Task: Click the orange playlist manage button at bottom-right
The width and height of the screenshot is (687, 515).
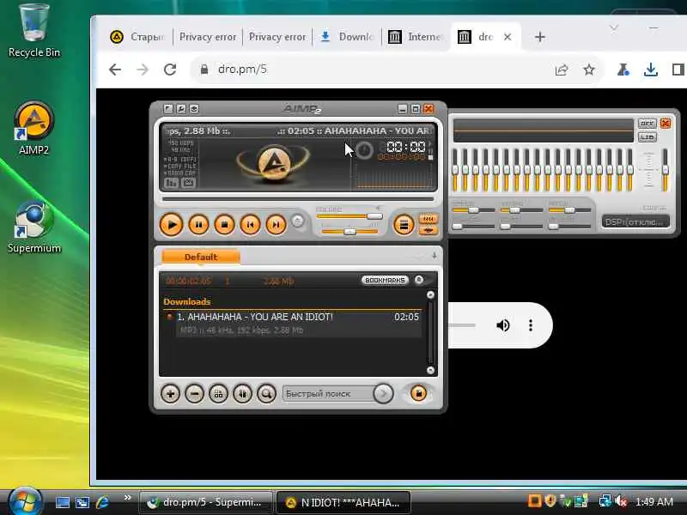Action: tap(418, 393)
